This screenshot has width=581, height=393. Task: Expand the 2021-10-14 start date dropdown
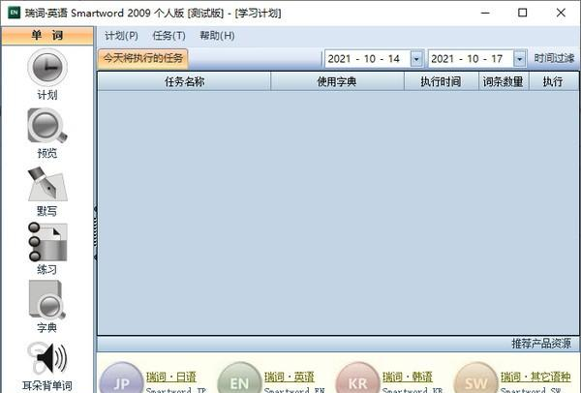[416, 59]
